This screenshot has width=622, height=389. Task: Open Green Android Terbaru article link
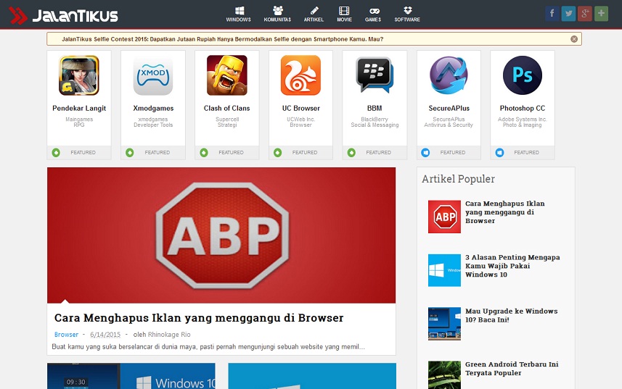coord(512,369)
